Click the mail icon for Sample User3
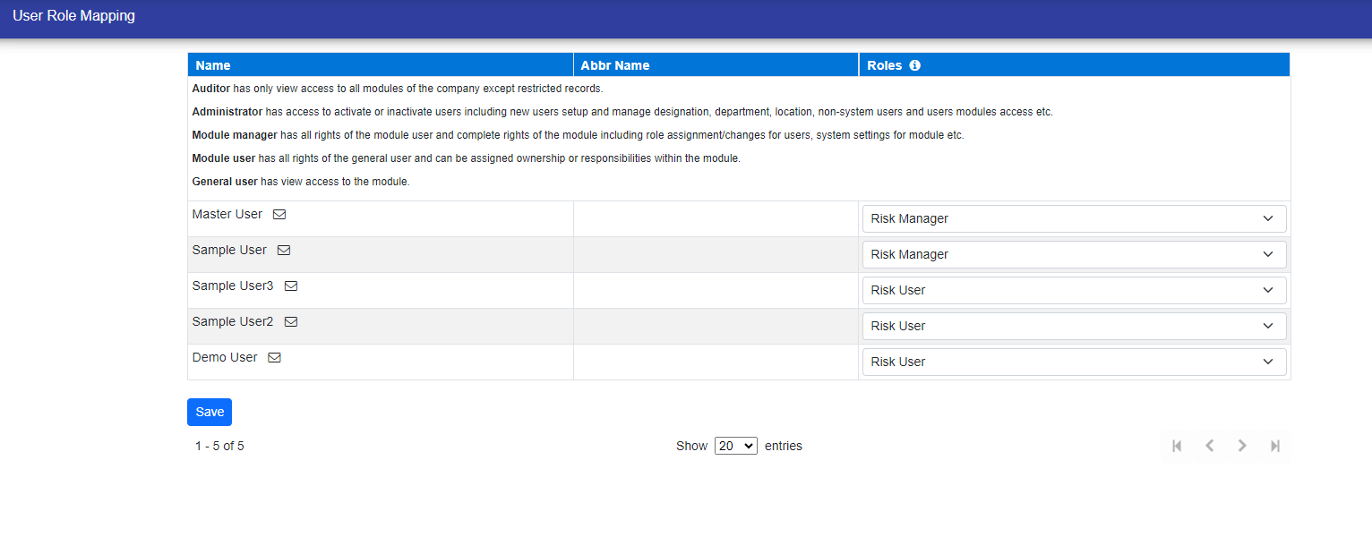 point(291,286)
